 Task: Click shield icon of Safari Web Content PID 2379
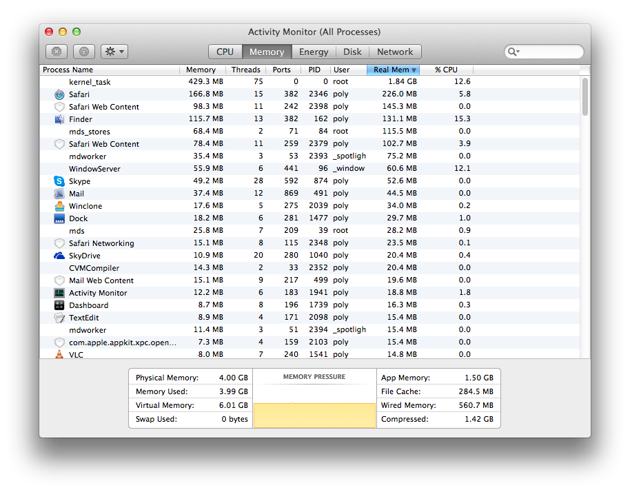pyautogui.click(x=59, y=144)
